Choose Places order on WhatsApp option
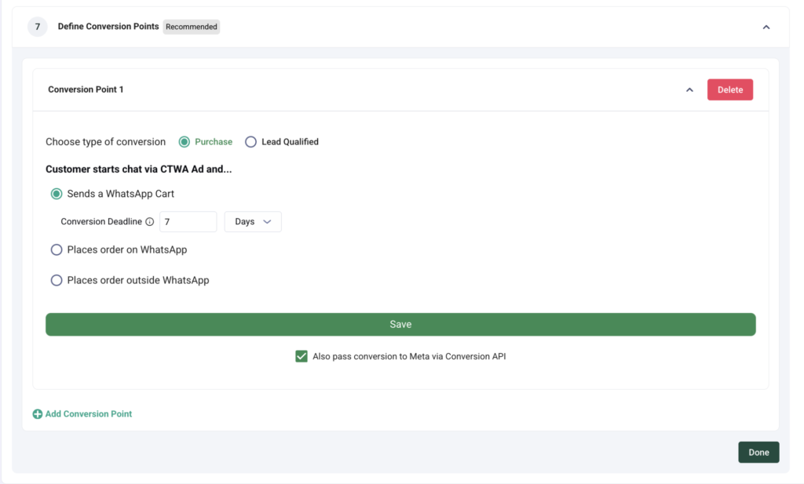This screenshot has width=804, height=484. click(x=57, y=250)
